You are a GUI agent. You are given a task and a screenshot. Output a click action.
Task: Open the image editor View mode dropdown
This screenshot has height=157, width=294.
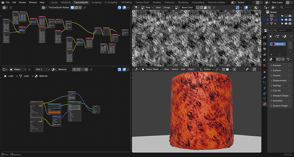pos(147,8)
